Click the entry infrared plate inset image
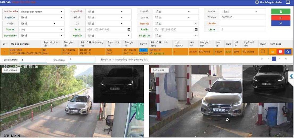The image size is (294, 138). point(118,84)
